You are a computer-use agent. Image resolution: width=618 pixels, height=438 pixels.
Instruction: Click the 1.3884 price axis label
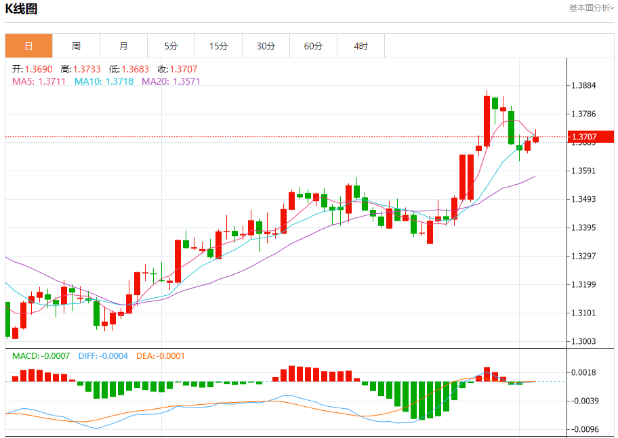583,85
